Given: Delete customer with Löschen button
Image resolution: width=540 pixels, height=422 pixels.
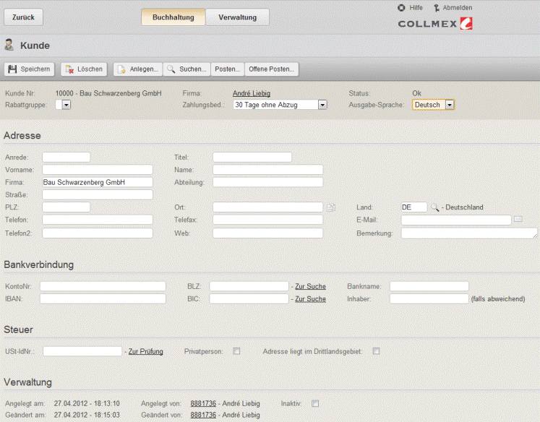Looking at the screenshot, I should tap(84, 69).
